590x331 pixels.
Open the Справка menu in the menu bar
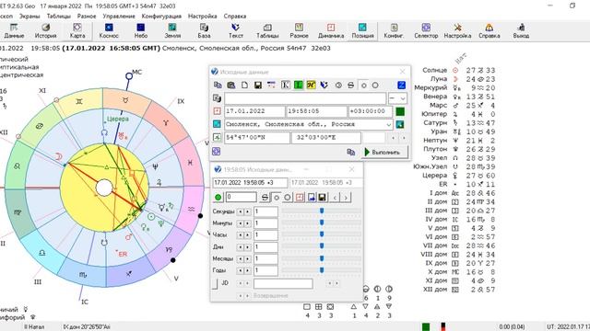pyautogui.click(x=235, y=17)
